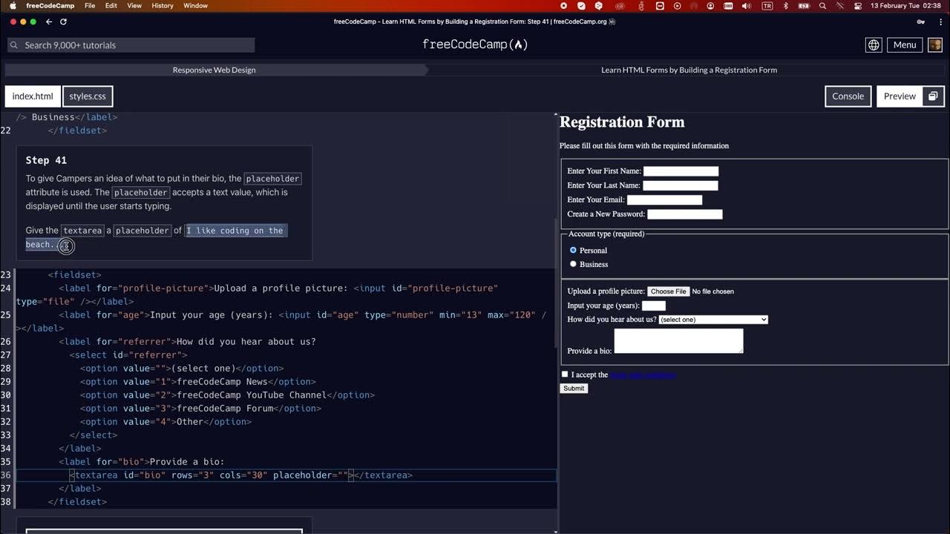Open the History menu
Viewport: 950px width, 534px height.
click(x=163, y=5)
